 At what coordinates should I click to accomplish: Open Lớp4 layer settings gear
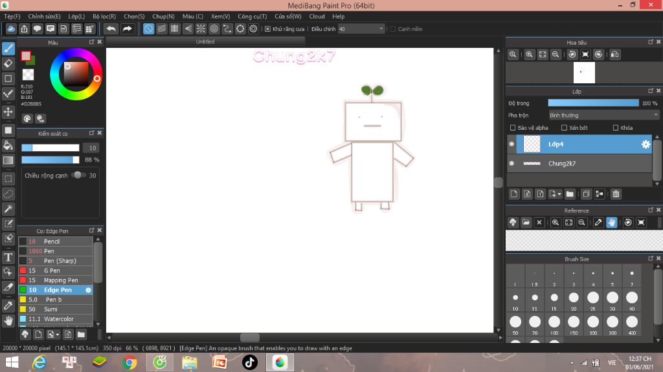(x=646, y=144)
